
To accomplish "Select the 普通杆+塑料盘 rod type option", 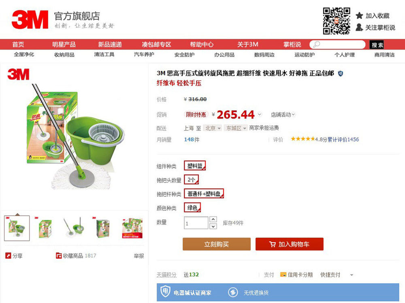I will (x=204, y=194).
